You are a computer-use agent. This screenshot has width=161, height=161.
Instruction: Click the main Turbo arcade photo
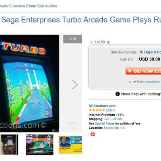pyautogui.click(x=29, y=83)
